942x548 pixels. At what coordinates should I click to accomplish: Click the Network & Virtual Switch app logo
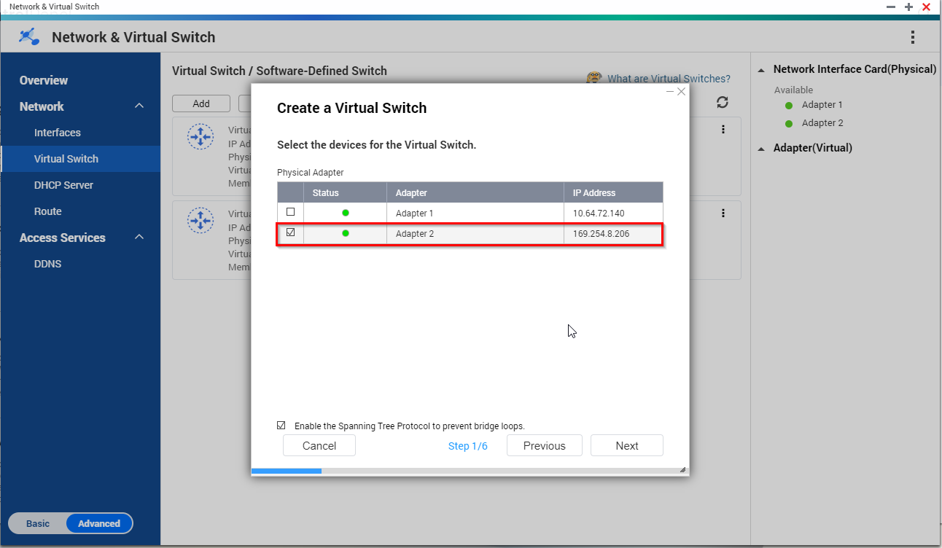click(29, 36)
